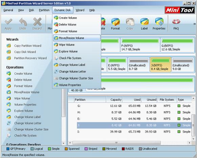The image size is (197, 158).
Task: Choose Volume Properties in dropdown menu
Action: (x=77, y=85)
